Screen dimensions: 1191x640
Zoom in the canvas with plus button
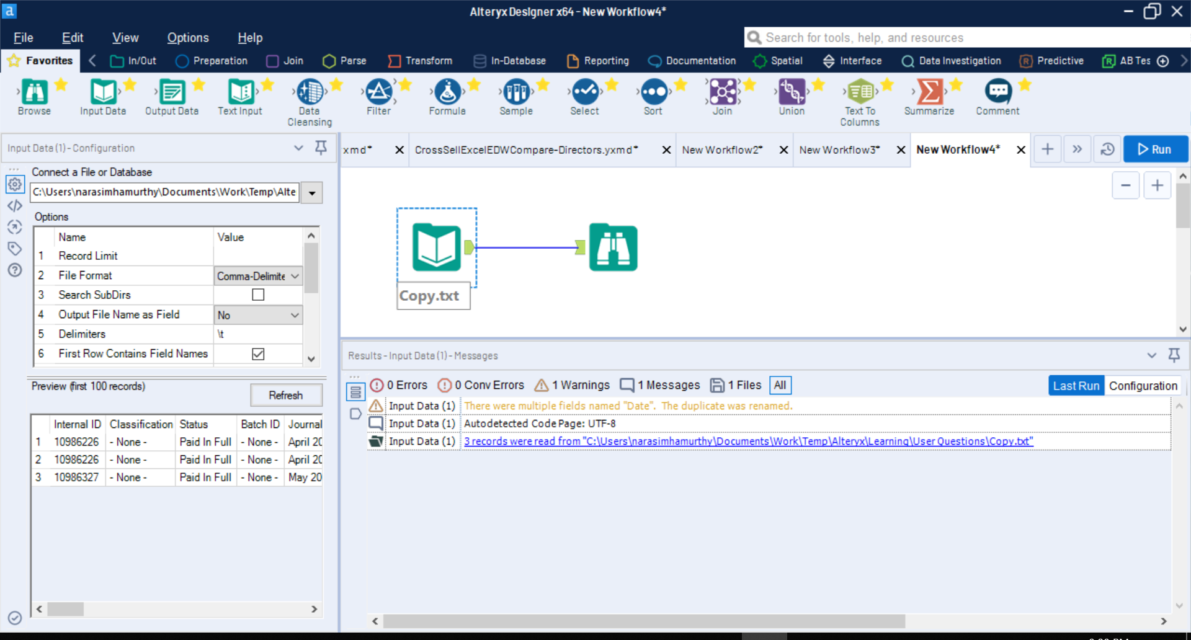click(1158, 185)
